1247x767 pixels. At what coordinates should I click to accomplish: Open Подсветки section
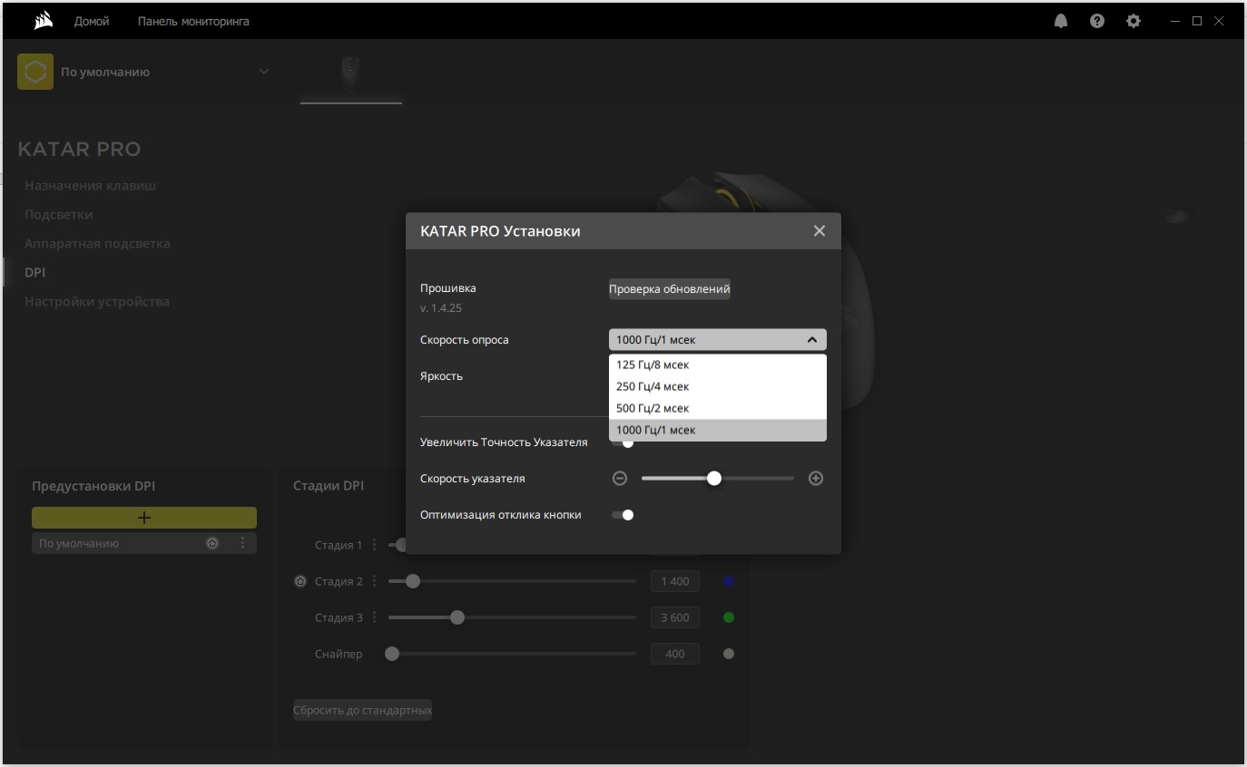[58, 215]
